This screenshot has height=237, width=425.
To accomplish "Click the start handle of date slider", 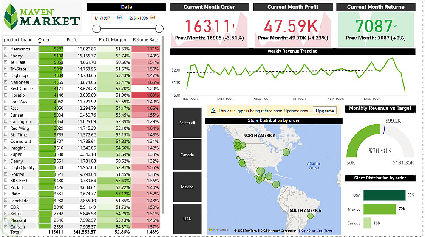I will click(96, 28).
